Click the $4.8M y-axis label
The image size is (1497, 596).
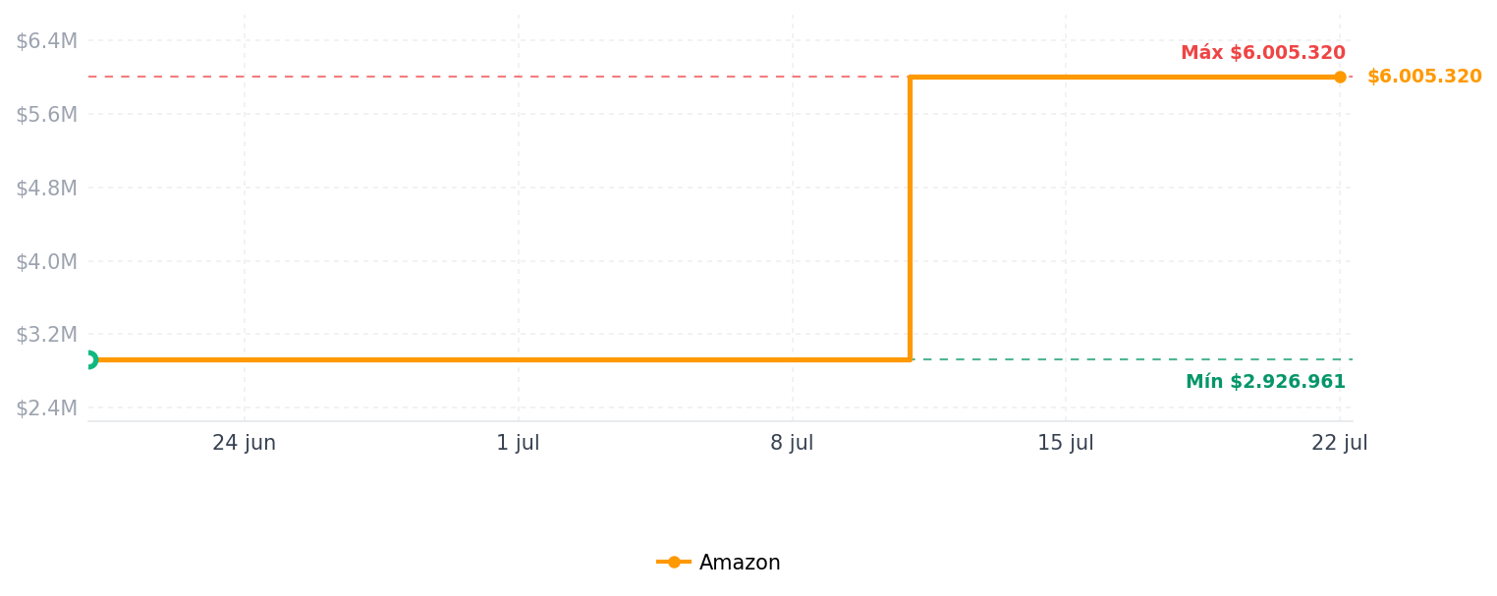46,189
